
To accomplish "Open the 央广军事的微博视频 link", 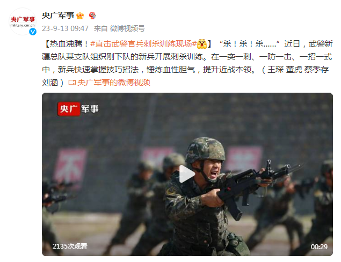I will 114,83.
